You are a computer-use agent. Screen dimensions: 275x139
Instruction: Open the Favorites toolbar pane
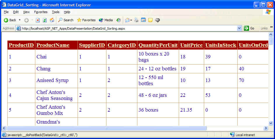click(x=86, y=20)
